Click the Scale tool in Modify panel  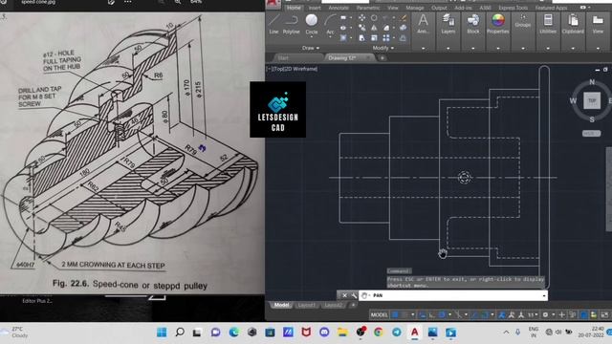tap(374, 38)
